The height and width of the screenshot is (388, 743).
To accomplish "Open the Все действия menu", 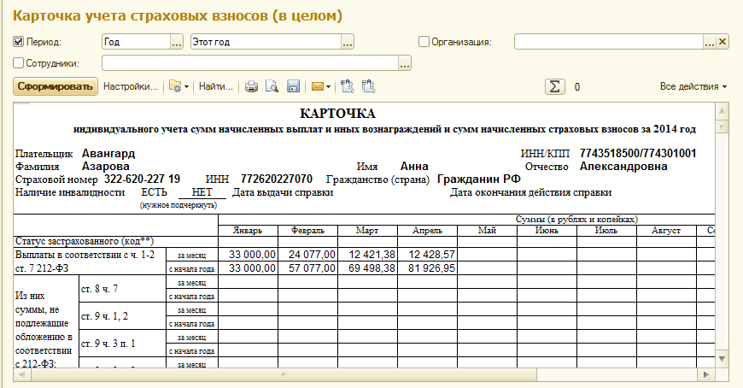I will click(693, 86).
